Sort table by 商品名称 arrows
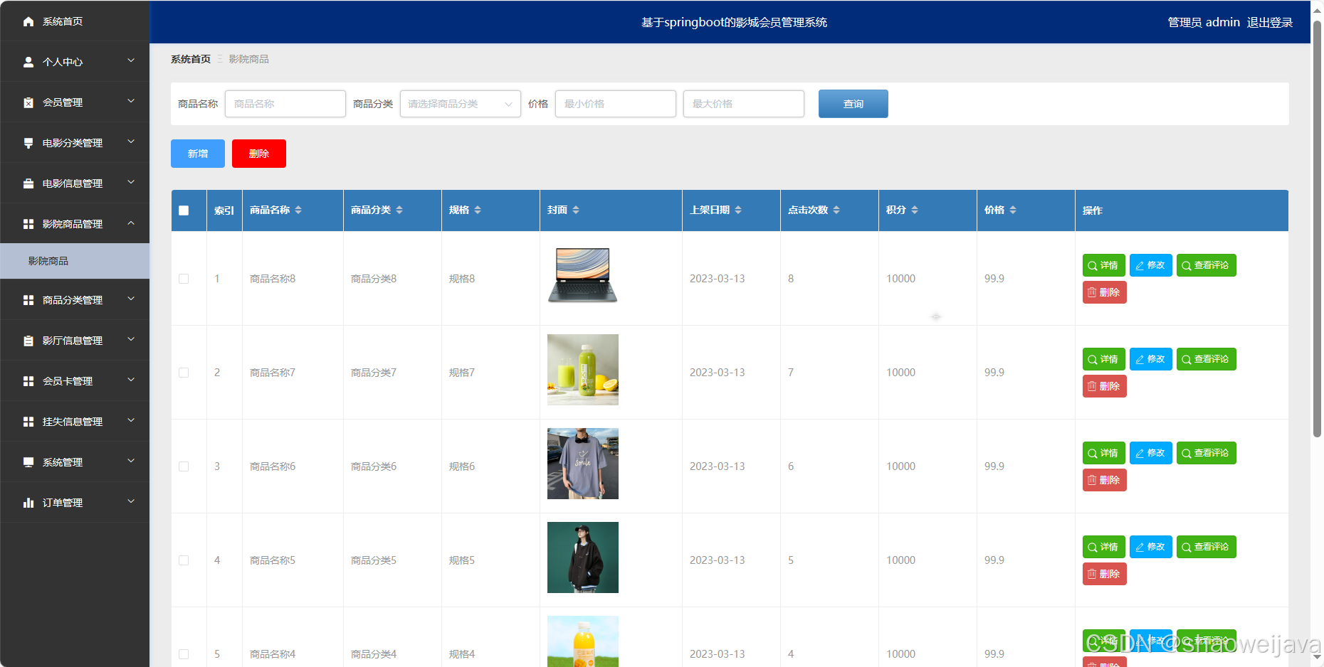The width and height of the screenshot is (1324, 667). (x=298, y=210)
